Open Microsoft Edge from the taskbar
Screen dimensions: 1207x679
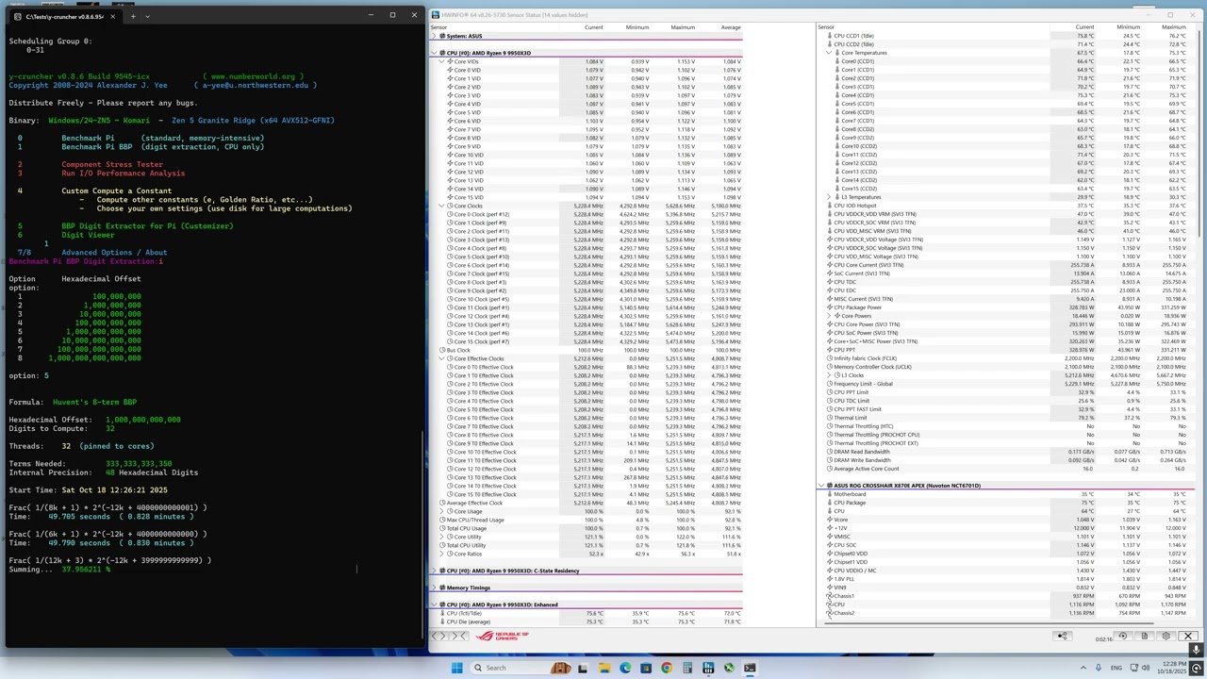(625, 668)
